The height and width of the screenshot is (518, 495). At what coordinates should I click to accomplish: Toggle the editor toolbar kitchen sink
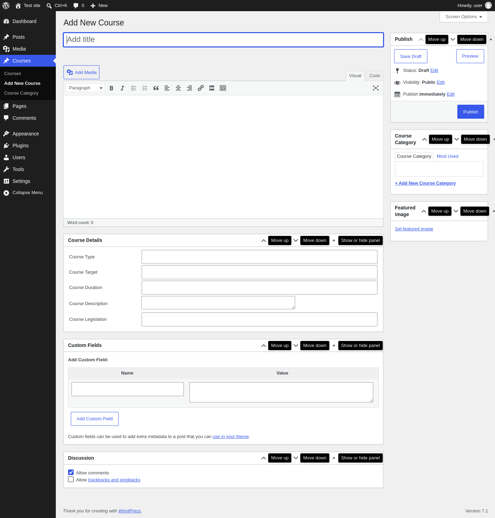click(x=223, y=88)
